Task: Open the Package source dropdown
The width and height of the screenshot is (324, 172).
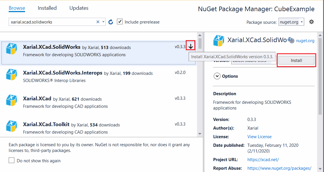Action: [291, 22]
